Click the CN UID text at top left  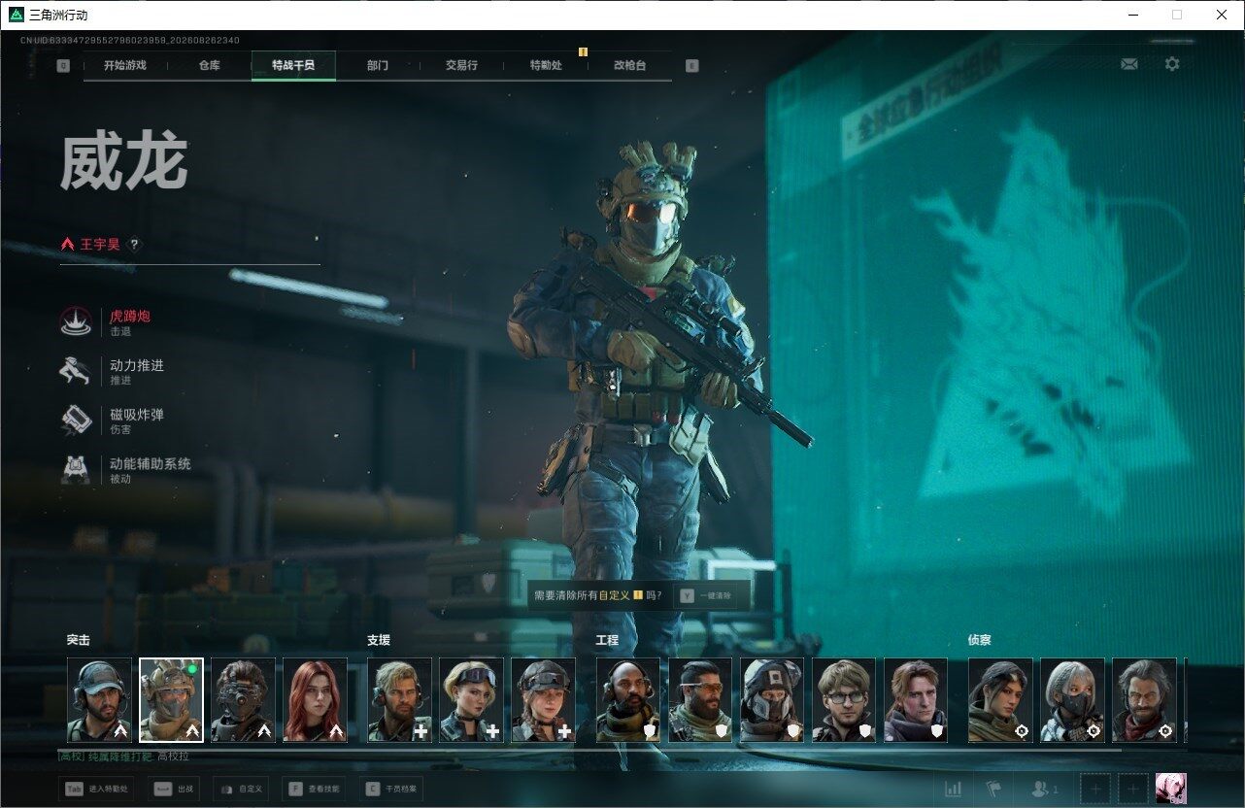pyautogui.click(x=130, y=41)
